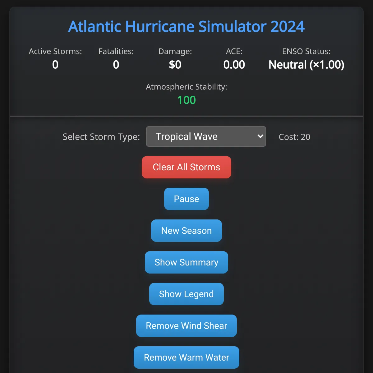Click the green Atmospheric Stability value 100
The image size is (373, 373).
pos(186,100)
